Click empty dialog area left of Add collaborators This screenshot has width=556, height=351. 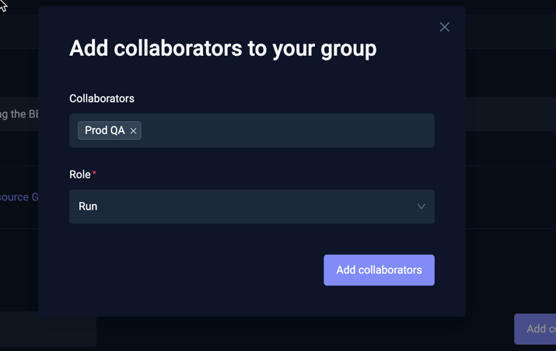point(194,270)
